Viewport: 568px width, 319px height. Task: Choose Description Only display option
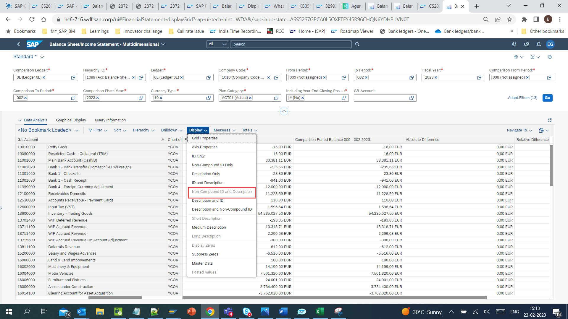(x=222, y=174)
